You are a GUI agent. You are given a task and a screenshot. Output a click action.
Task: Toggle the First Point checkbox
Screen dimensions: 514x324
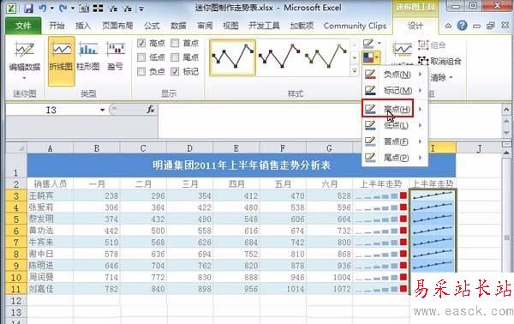[175, 43]
